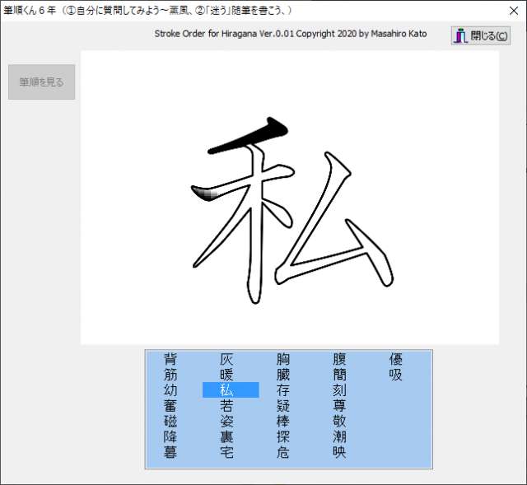Select kanji 胸 in the list
This screenshot has width=527, height=485.
click(x=283, y=359)
